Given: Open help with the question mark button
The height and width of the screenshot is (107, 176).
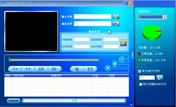Looking at the screenshot, I should coord(90,69).
